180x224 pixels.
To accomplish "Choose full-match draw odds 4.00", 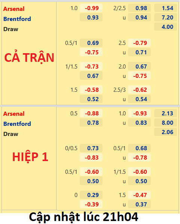I will click(x=165, y=27).
